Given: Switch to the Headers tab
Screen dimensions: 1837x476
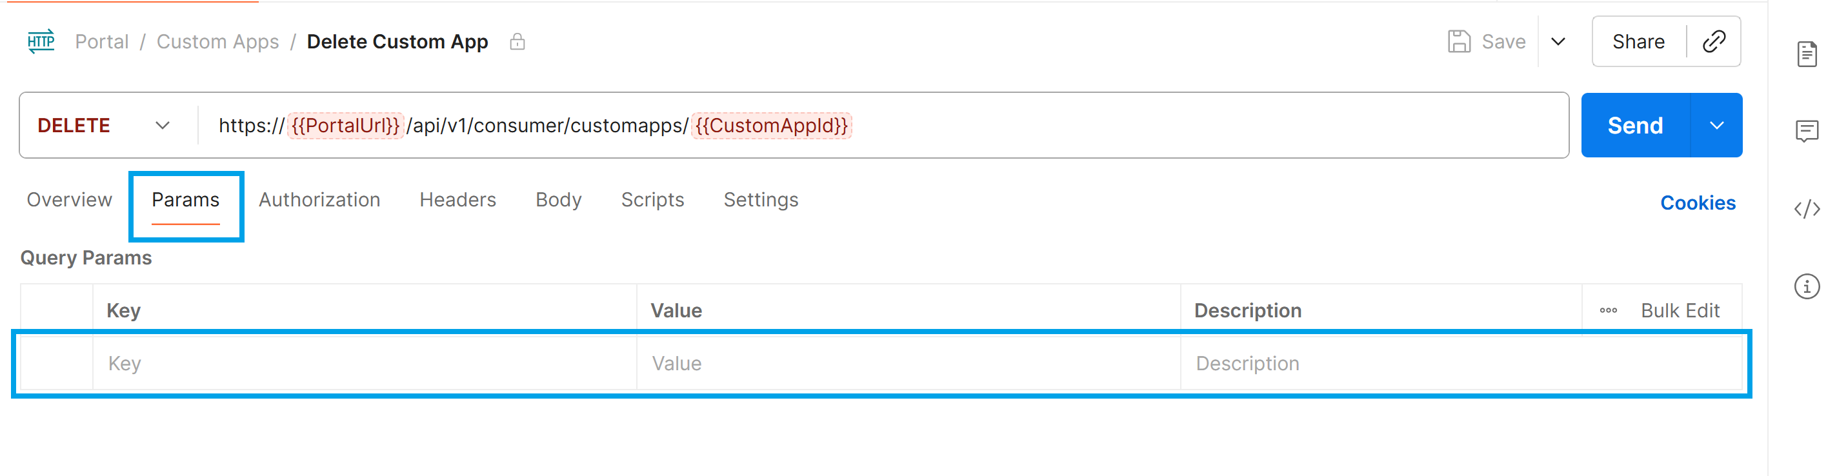Looking at the screenshot, I should point(458,199).
